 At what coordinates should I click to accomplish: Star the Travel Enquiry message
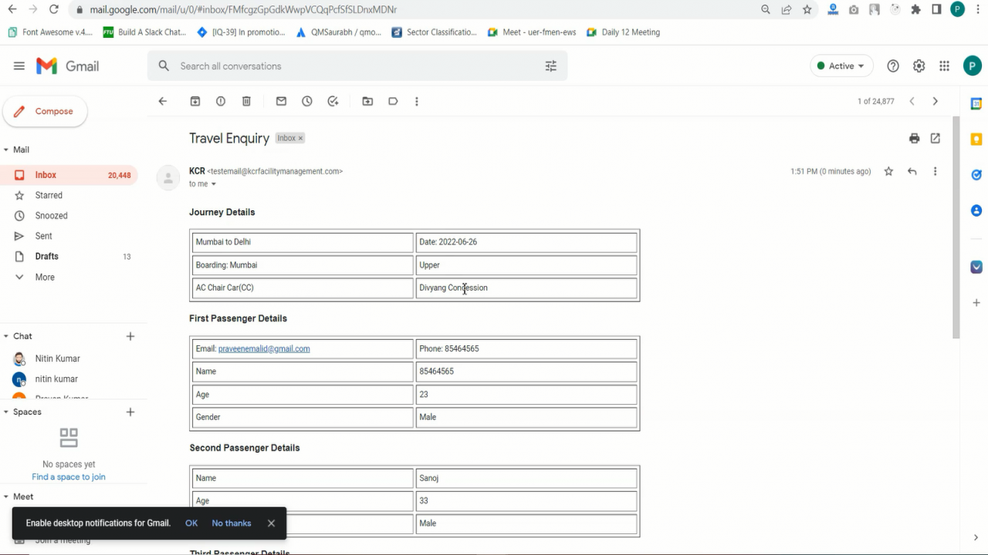coord(888,171)
